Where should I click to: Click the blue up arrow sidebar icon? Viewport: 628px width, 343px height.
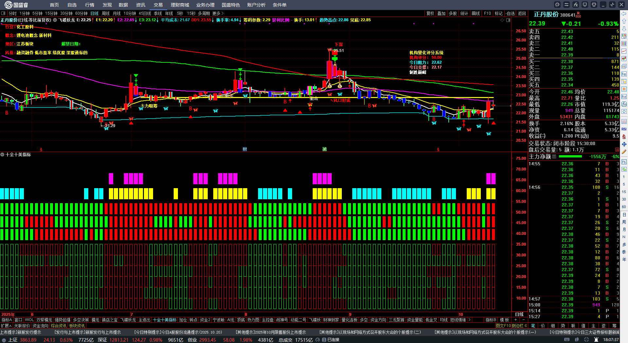624,21
